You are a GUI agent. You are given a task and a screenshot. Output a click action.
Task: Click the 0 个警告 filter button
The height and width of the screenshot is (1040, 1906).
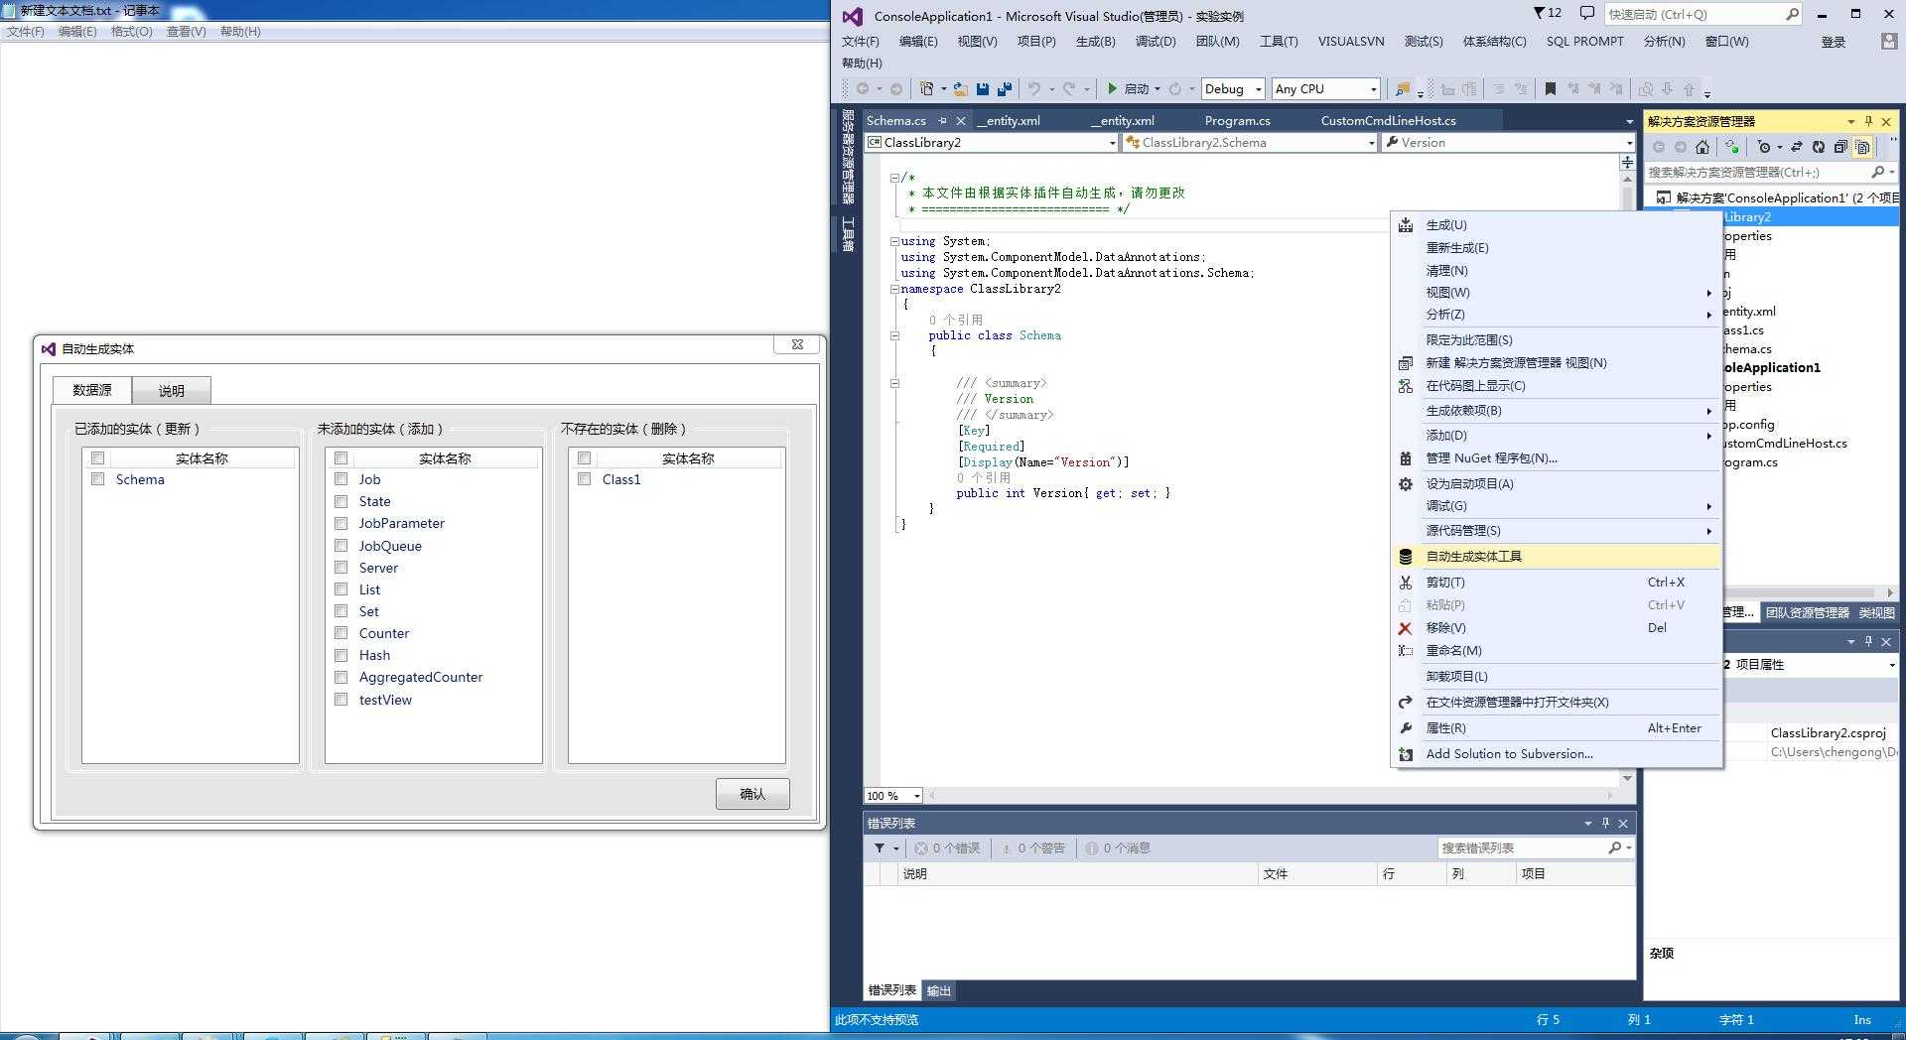coord(1032,848)
